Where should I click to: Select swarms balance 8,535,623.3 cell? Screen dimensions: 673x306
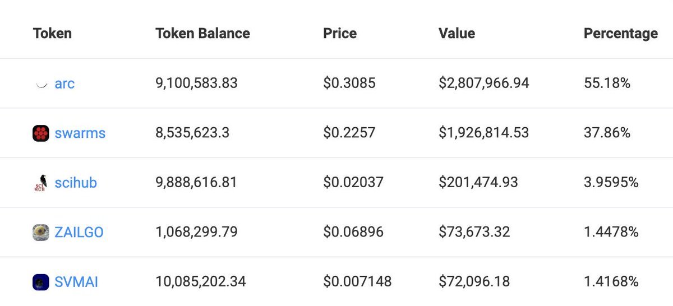tap(192, 133)
